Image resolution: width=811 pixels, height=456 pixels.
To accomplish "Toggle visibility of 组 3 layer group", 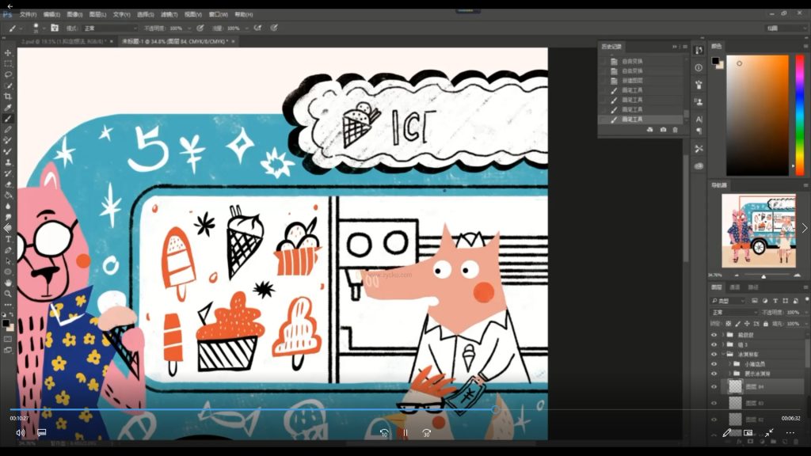I will [x=714, y=344].
